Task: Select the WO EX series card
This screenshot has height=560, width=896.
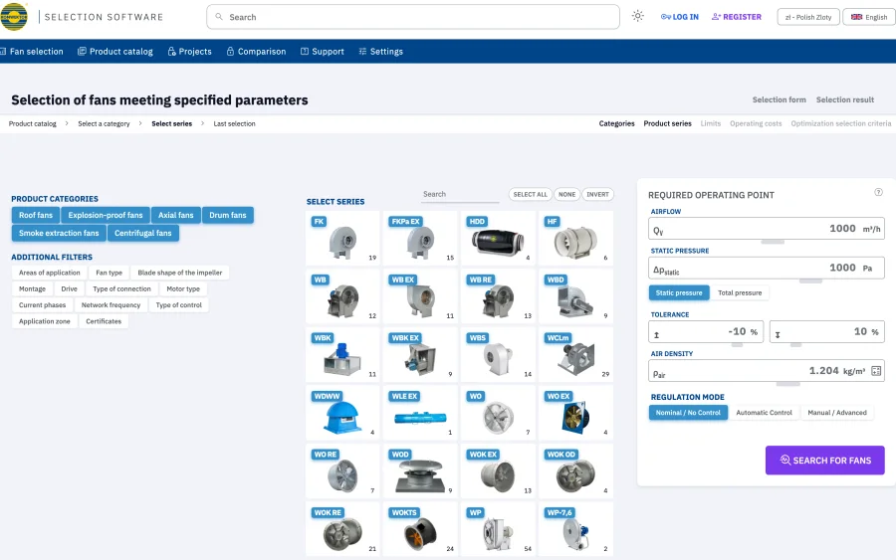Action: tap(575, 413)
